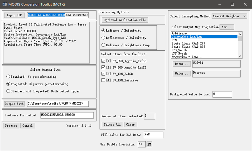Click Optional Geolocation File button
The image size is (252, 151).
click(125, 20)
